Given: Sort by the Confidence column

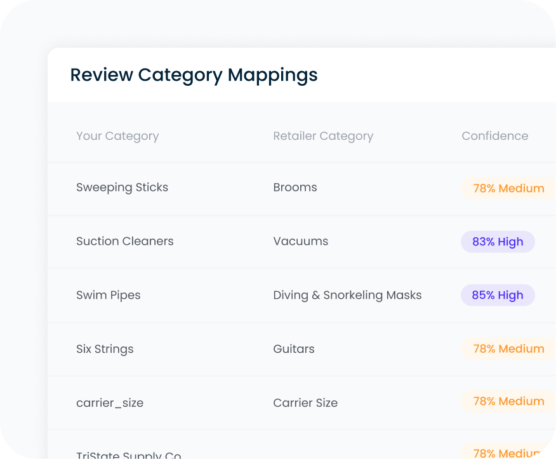Looking at the screenshot, I should coord(495,135).
